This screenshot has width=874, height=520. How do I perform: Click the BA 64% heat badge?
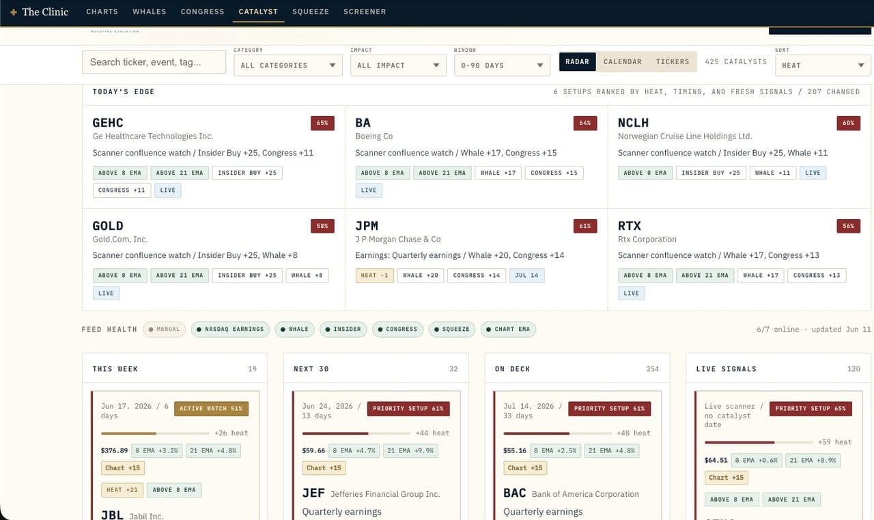point(584,123)
